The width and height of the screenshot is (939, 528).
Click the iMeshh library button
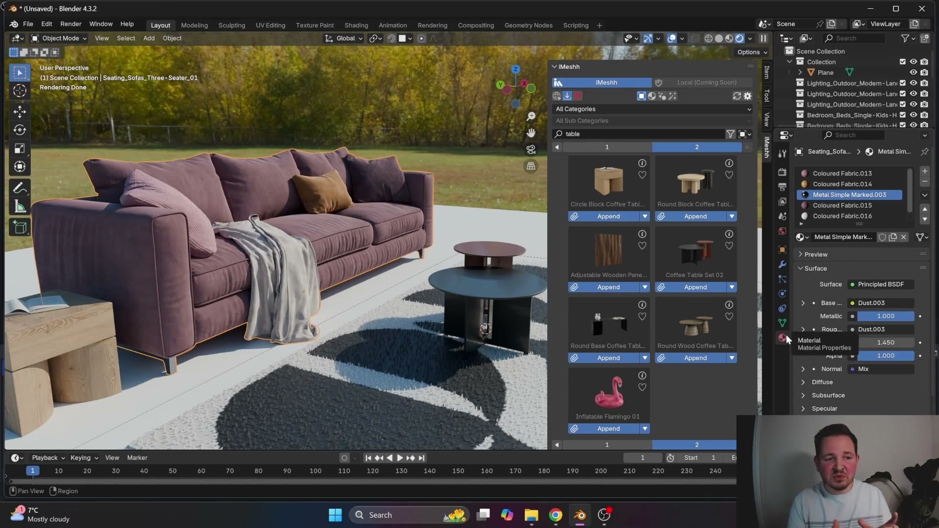[x=602, y=83]
